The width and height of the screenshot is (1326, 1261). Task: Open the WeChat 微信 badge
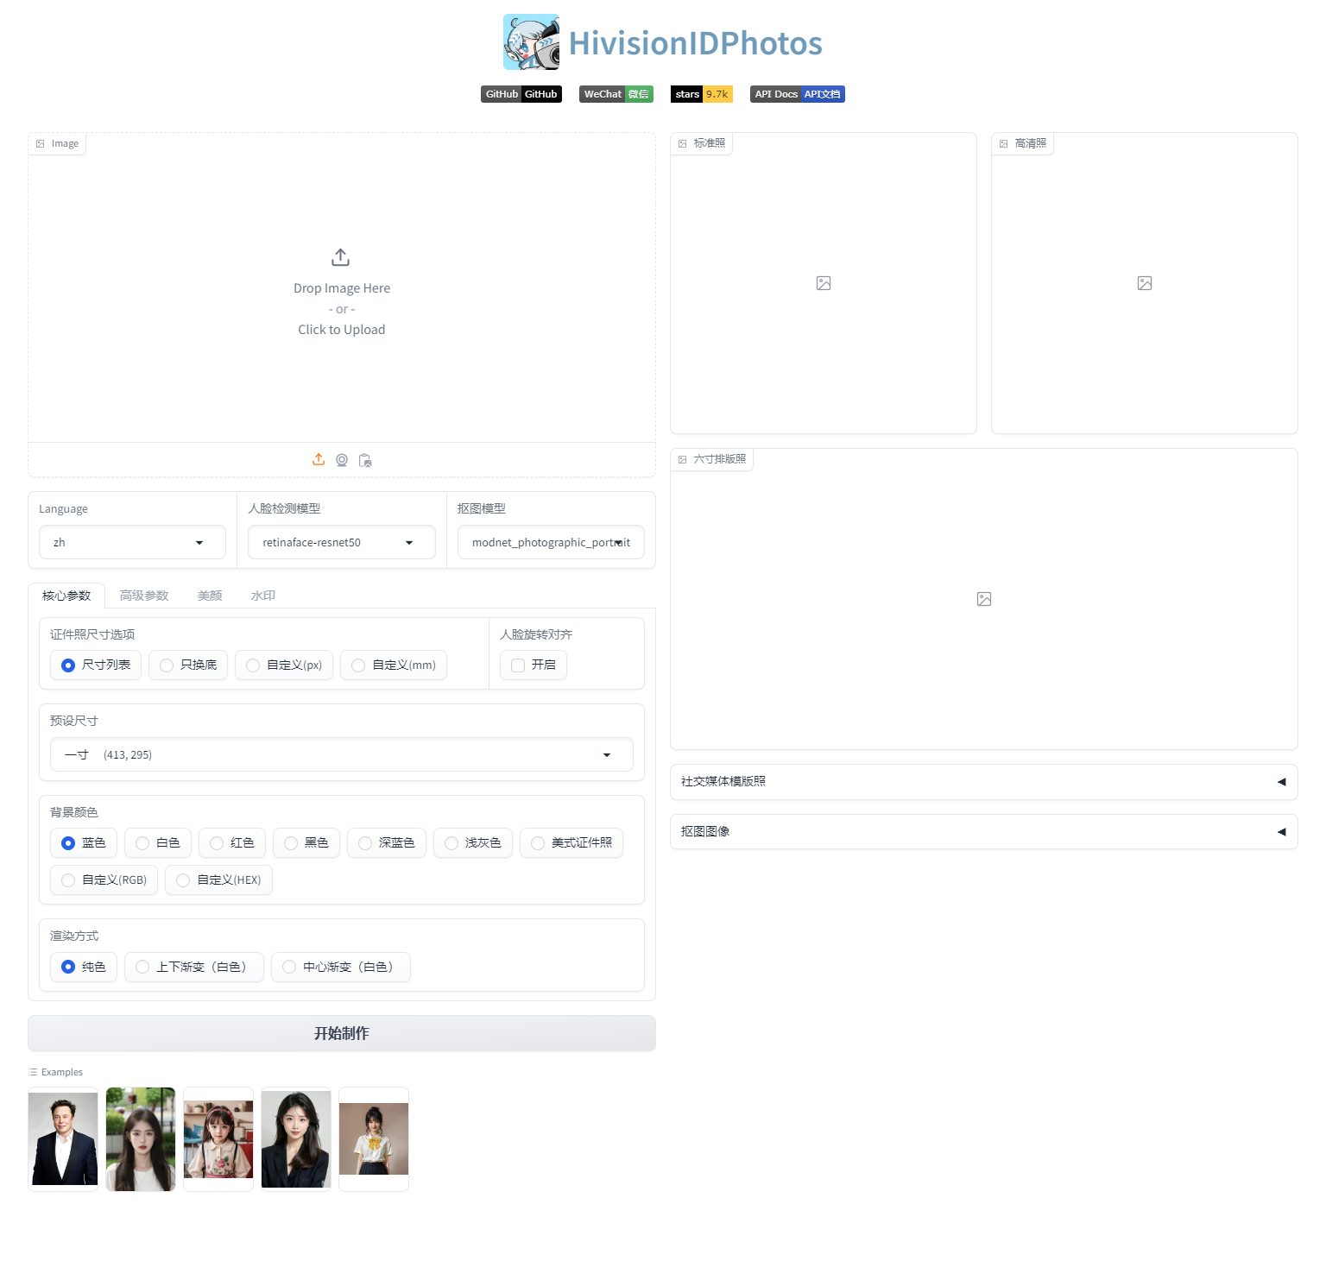click(616, 94)
